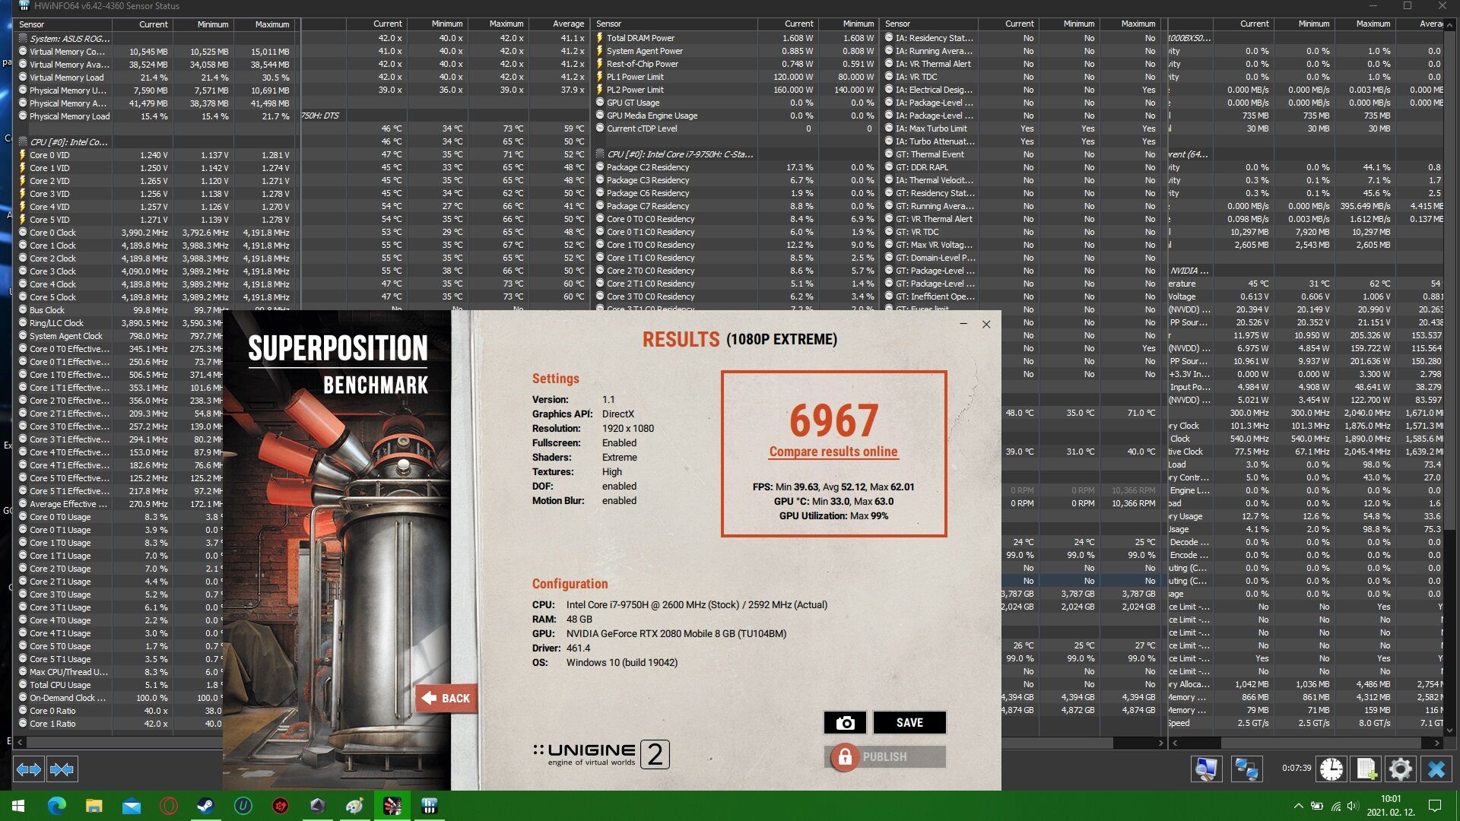The width and height of the screenshot is (1460, 821).
Task: Click the bottom horizontal scrollbar in right panel
Action: [1320, 743]
